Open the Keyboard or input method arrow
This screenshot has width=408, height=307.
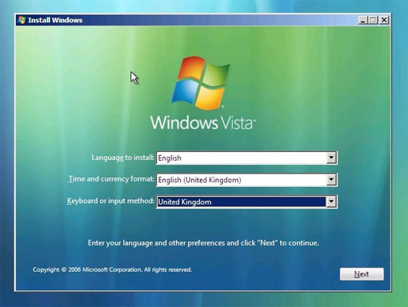(331, 201)
